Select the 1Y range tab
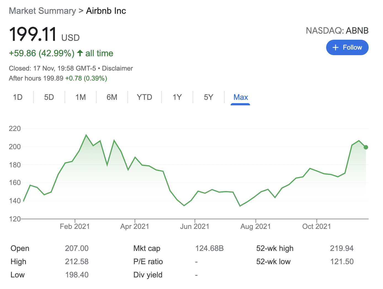Screen dimensions: 383x289 coord(177,97)
